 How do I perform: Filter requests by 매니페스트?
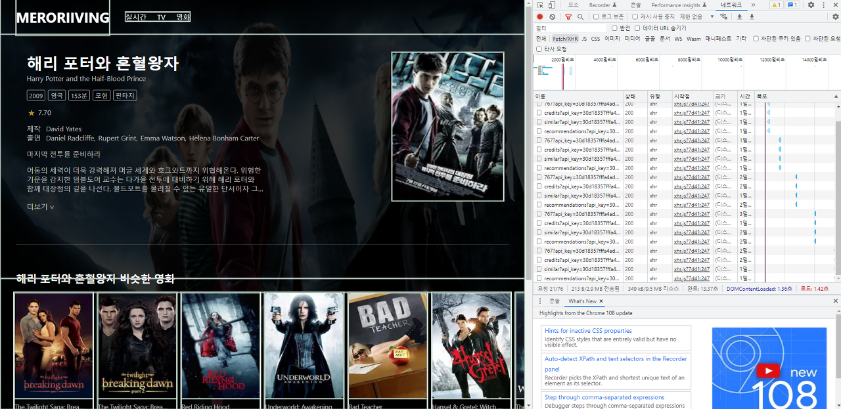point(718,39)
